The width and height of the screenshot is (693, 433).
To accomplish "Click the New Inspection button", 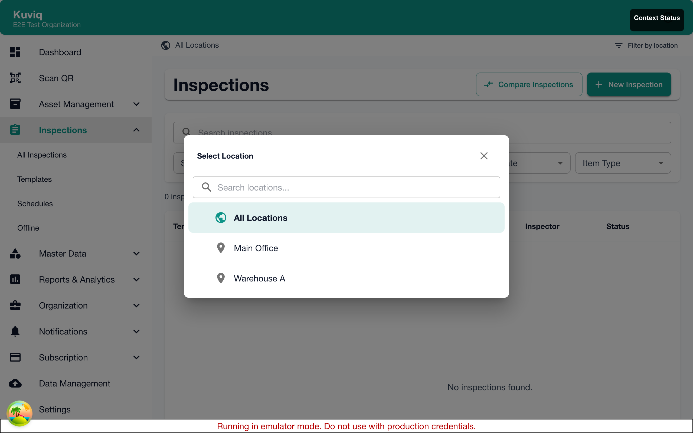I will [629, 84].
